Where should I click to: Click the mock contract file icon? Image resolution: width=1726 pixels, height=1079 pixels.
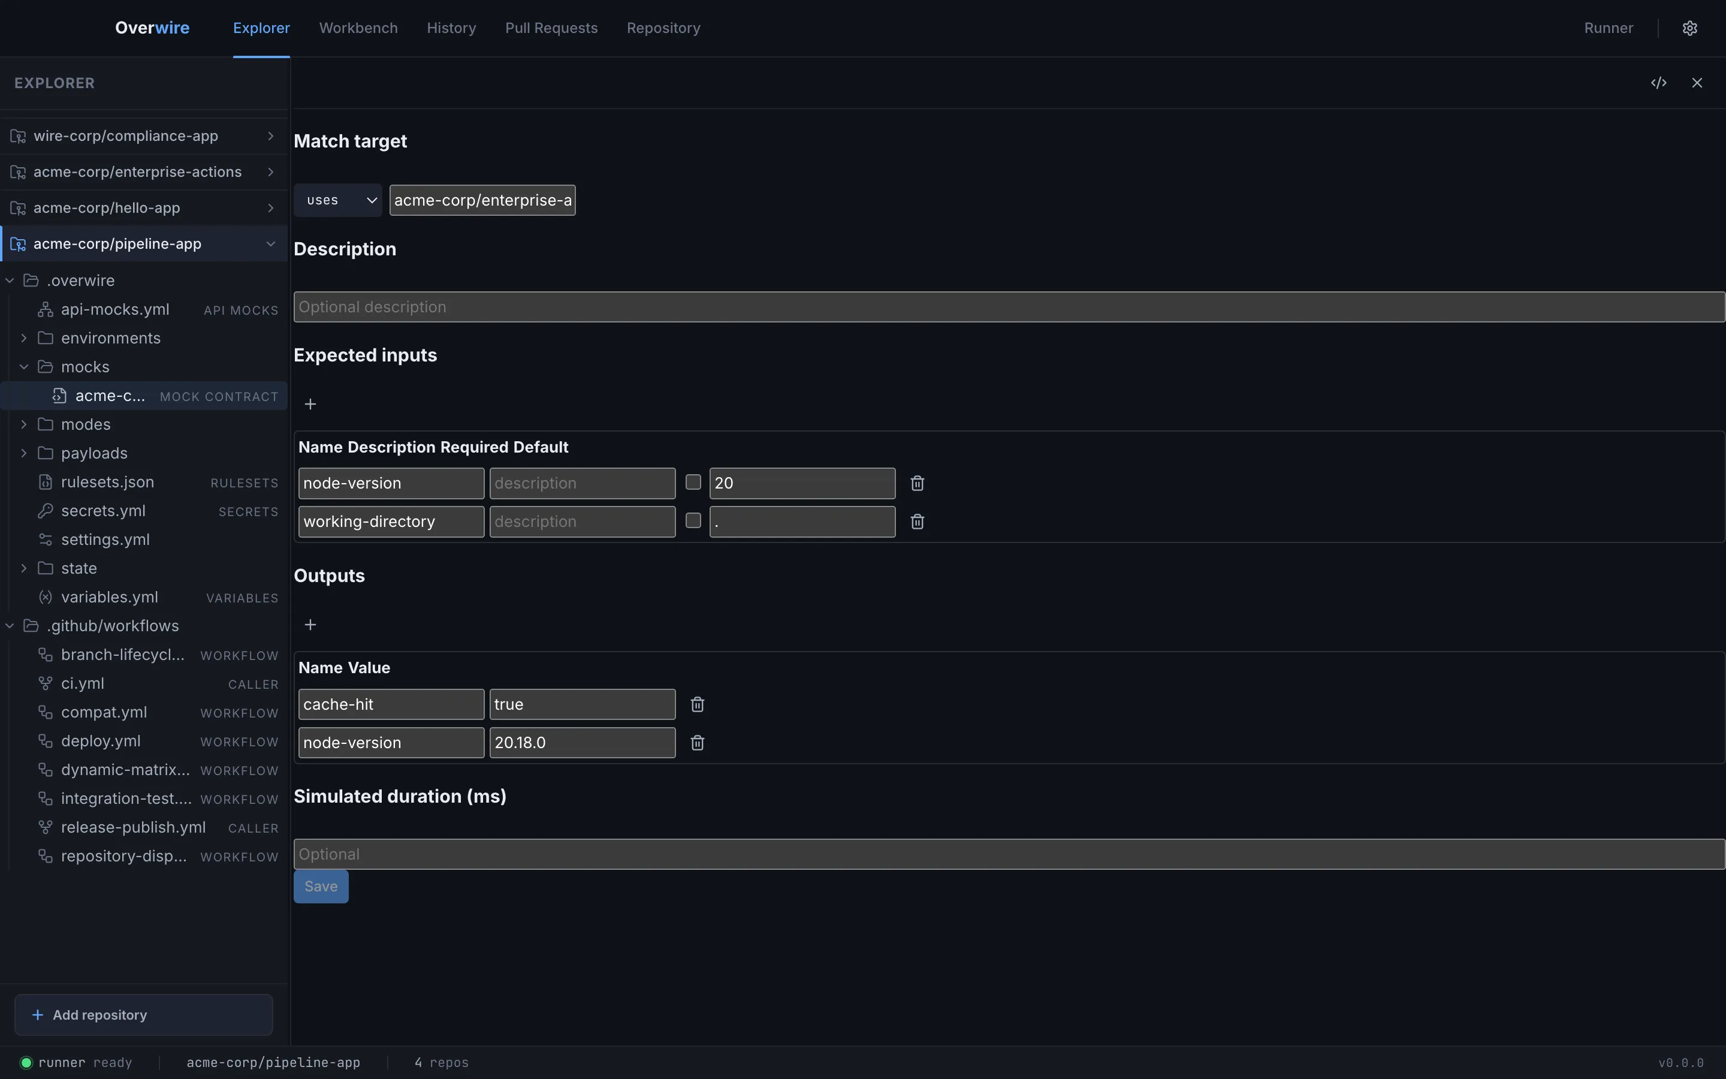click(x=60, y=396)
